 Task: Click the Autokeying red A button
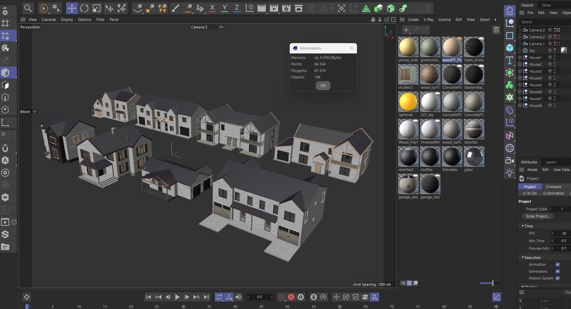point(291,297)
